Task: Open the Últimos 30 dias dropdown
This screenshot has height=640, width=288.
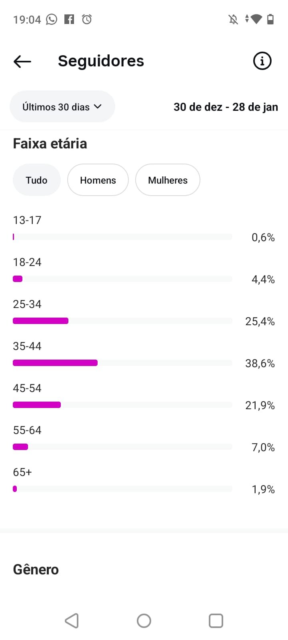Action: click(56, 107)
